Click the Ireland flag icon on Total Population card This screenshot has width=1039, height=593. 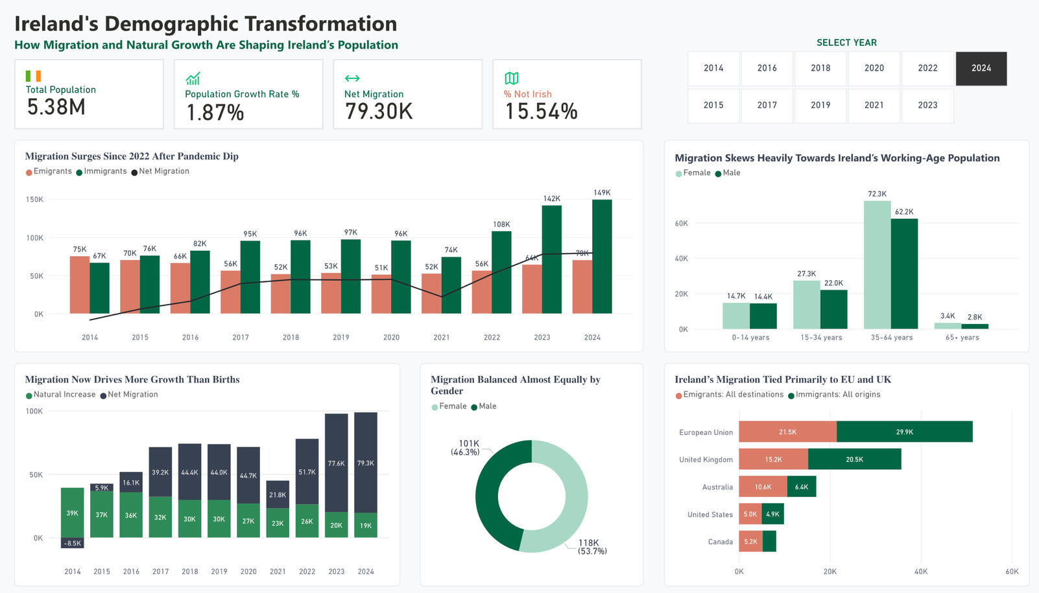[x=33, y=76]
